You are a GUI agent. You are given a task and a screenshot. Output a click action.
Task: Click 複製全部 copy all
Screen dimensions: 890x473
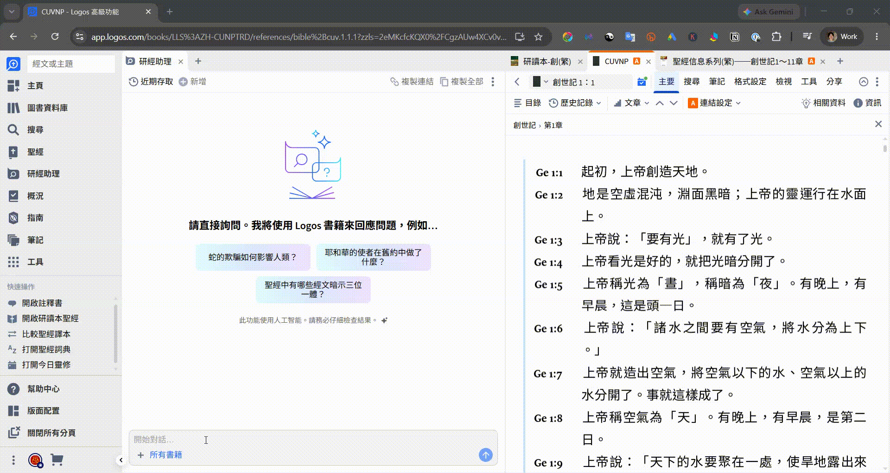462,82
